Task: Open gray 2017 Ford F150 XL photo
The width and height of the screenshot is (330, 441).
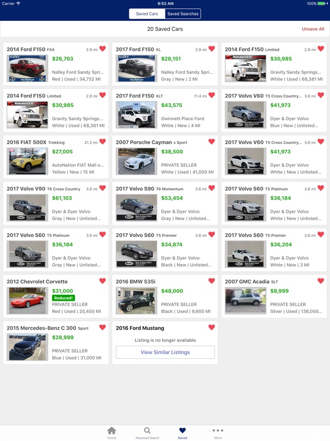Action: (x=136, y=68)
